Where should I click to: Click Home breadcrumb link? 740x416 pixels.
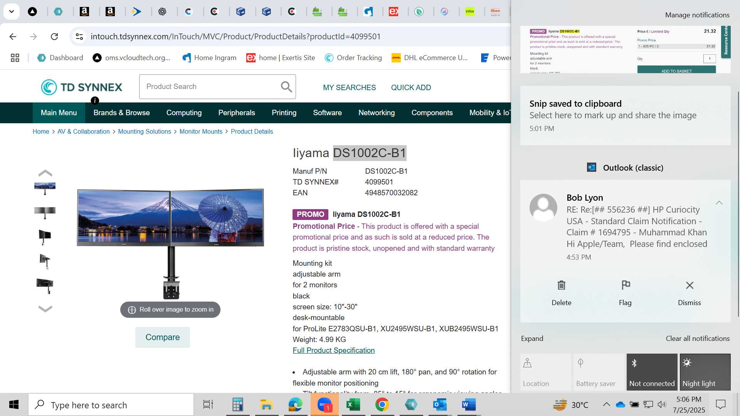click(41, 132)
